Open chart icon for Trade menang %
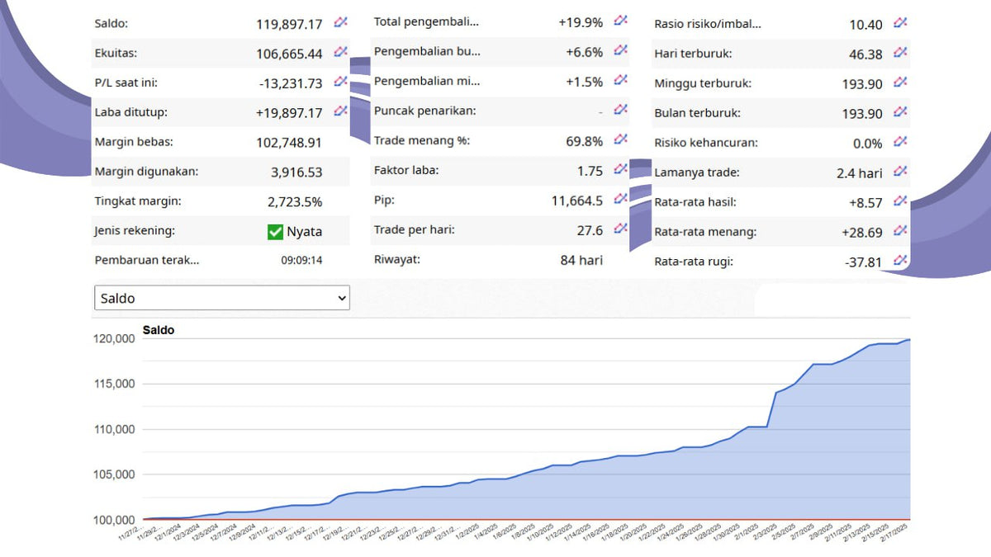Screen dimensions: 991x557 click(x=621, y=140)
